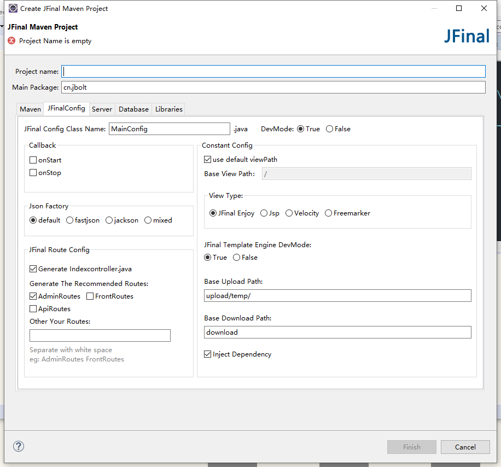Click the Base Download Path field

[337, 332]
